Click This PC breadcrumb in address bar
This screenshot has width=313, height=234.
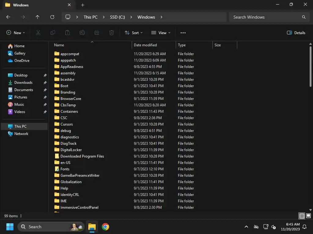click(x=90, y=17)
